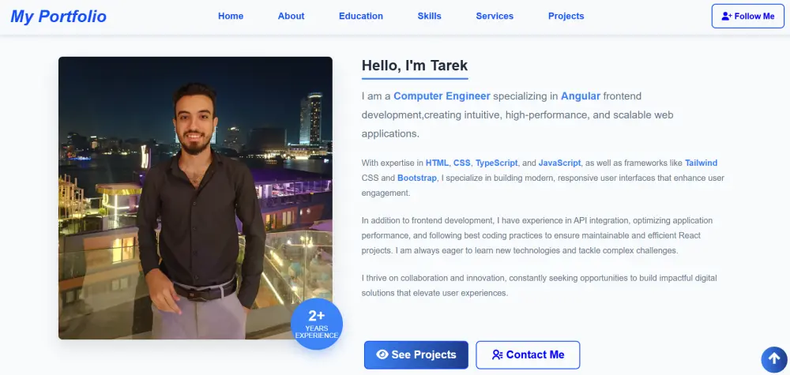Image resolution: width=790 pixels, height=375 pixels.
Task: Open the Home nav item
Action: pos(231,16)
